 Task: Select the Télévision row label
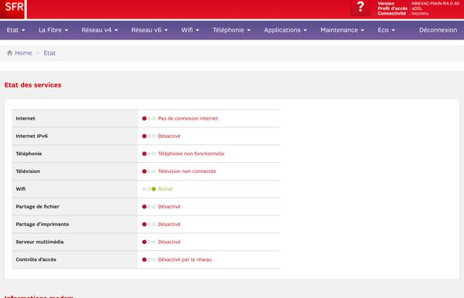tap(28, 171)
